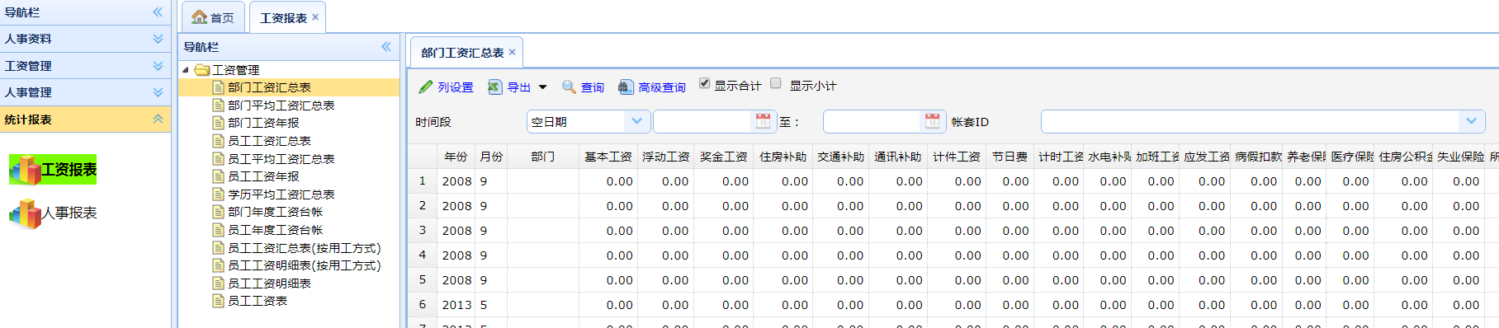Click the 住房补助 column header

[x=783, y=157]
